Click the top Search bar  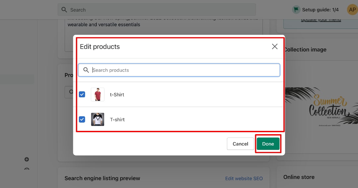click(156, 10)
